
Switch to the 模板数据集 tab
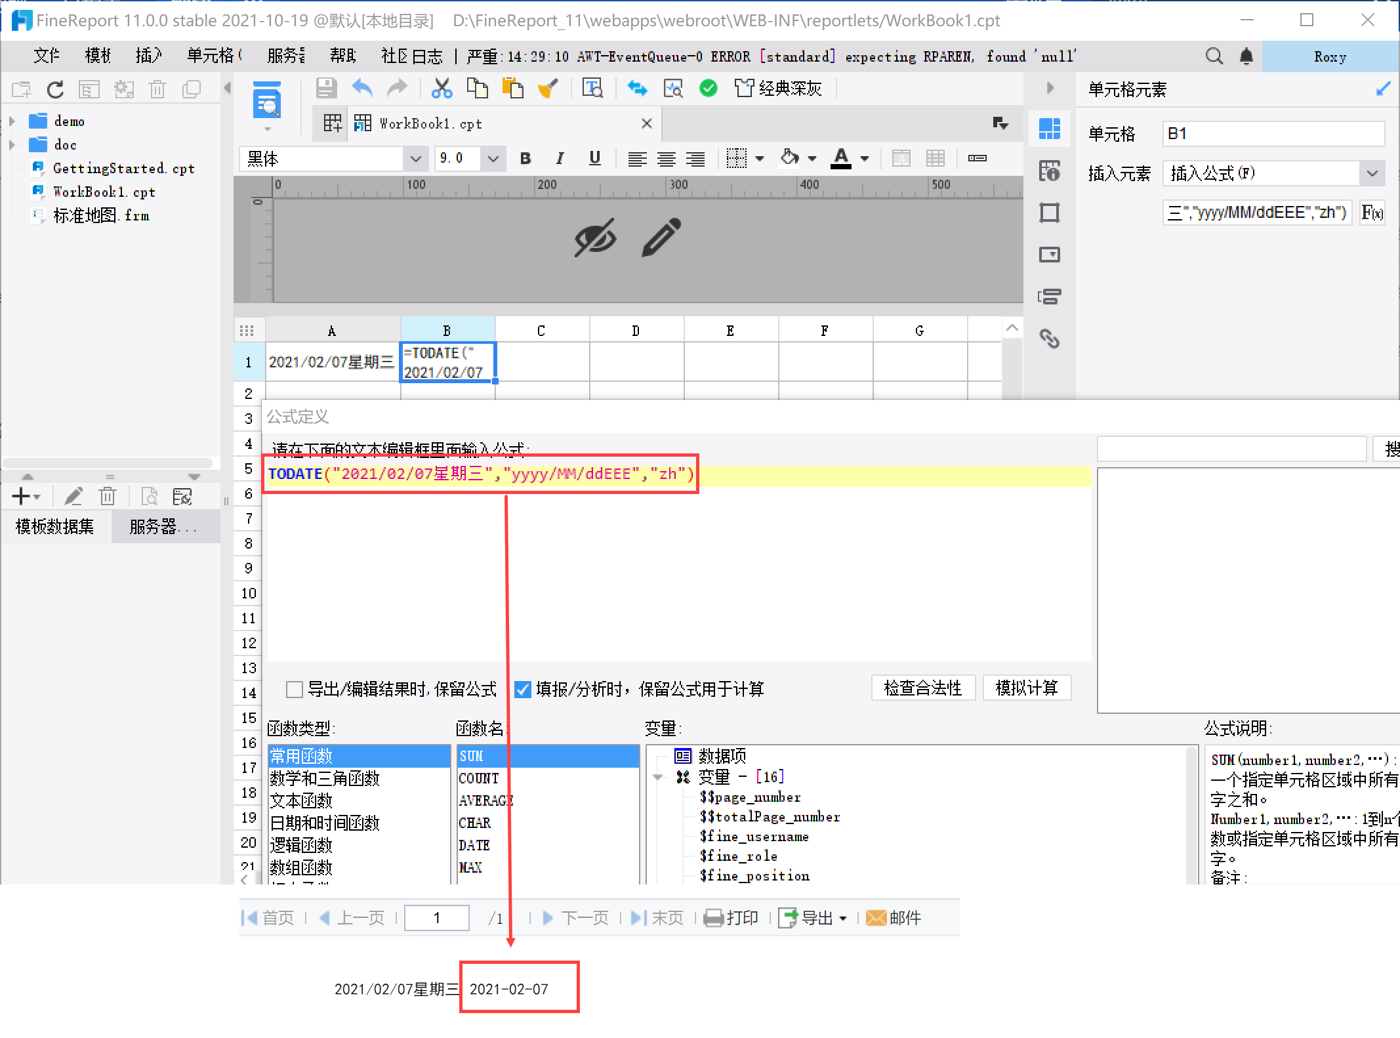coord(55,526)
